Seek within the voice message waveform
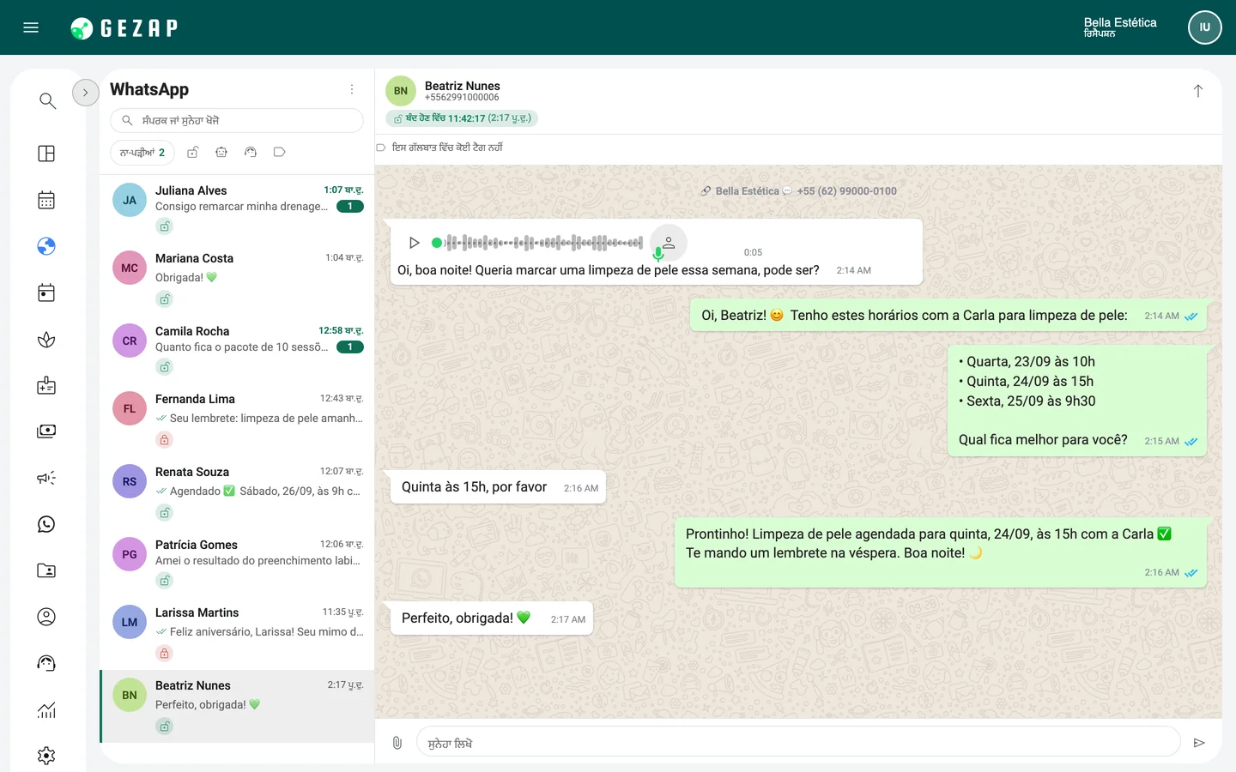The height and width of the screenshot is (772, 1236). click(537, 243)
